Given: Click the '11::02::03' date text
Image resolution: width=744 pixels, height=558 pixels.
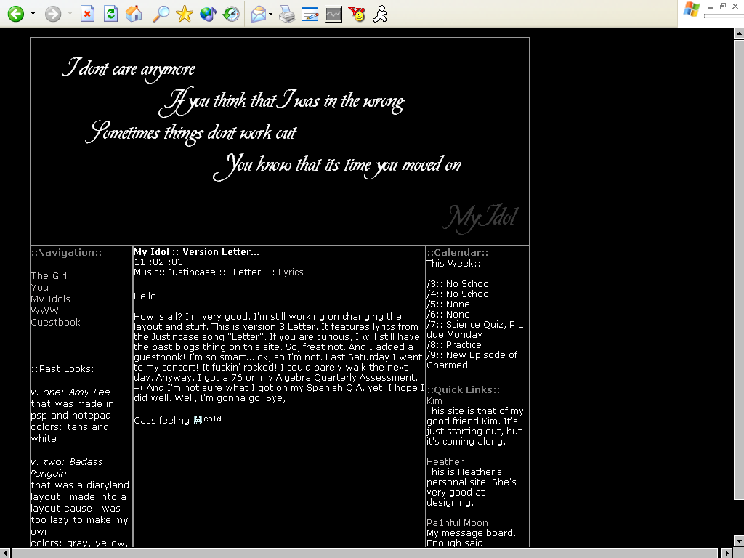Looking at the screenshot, I should click(158, 262).
